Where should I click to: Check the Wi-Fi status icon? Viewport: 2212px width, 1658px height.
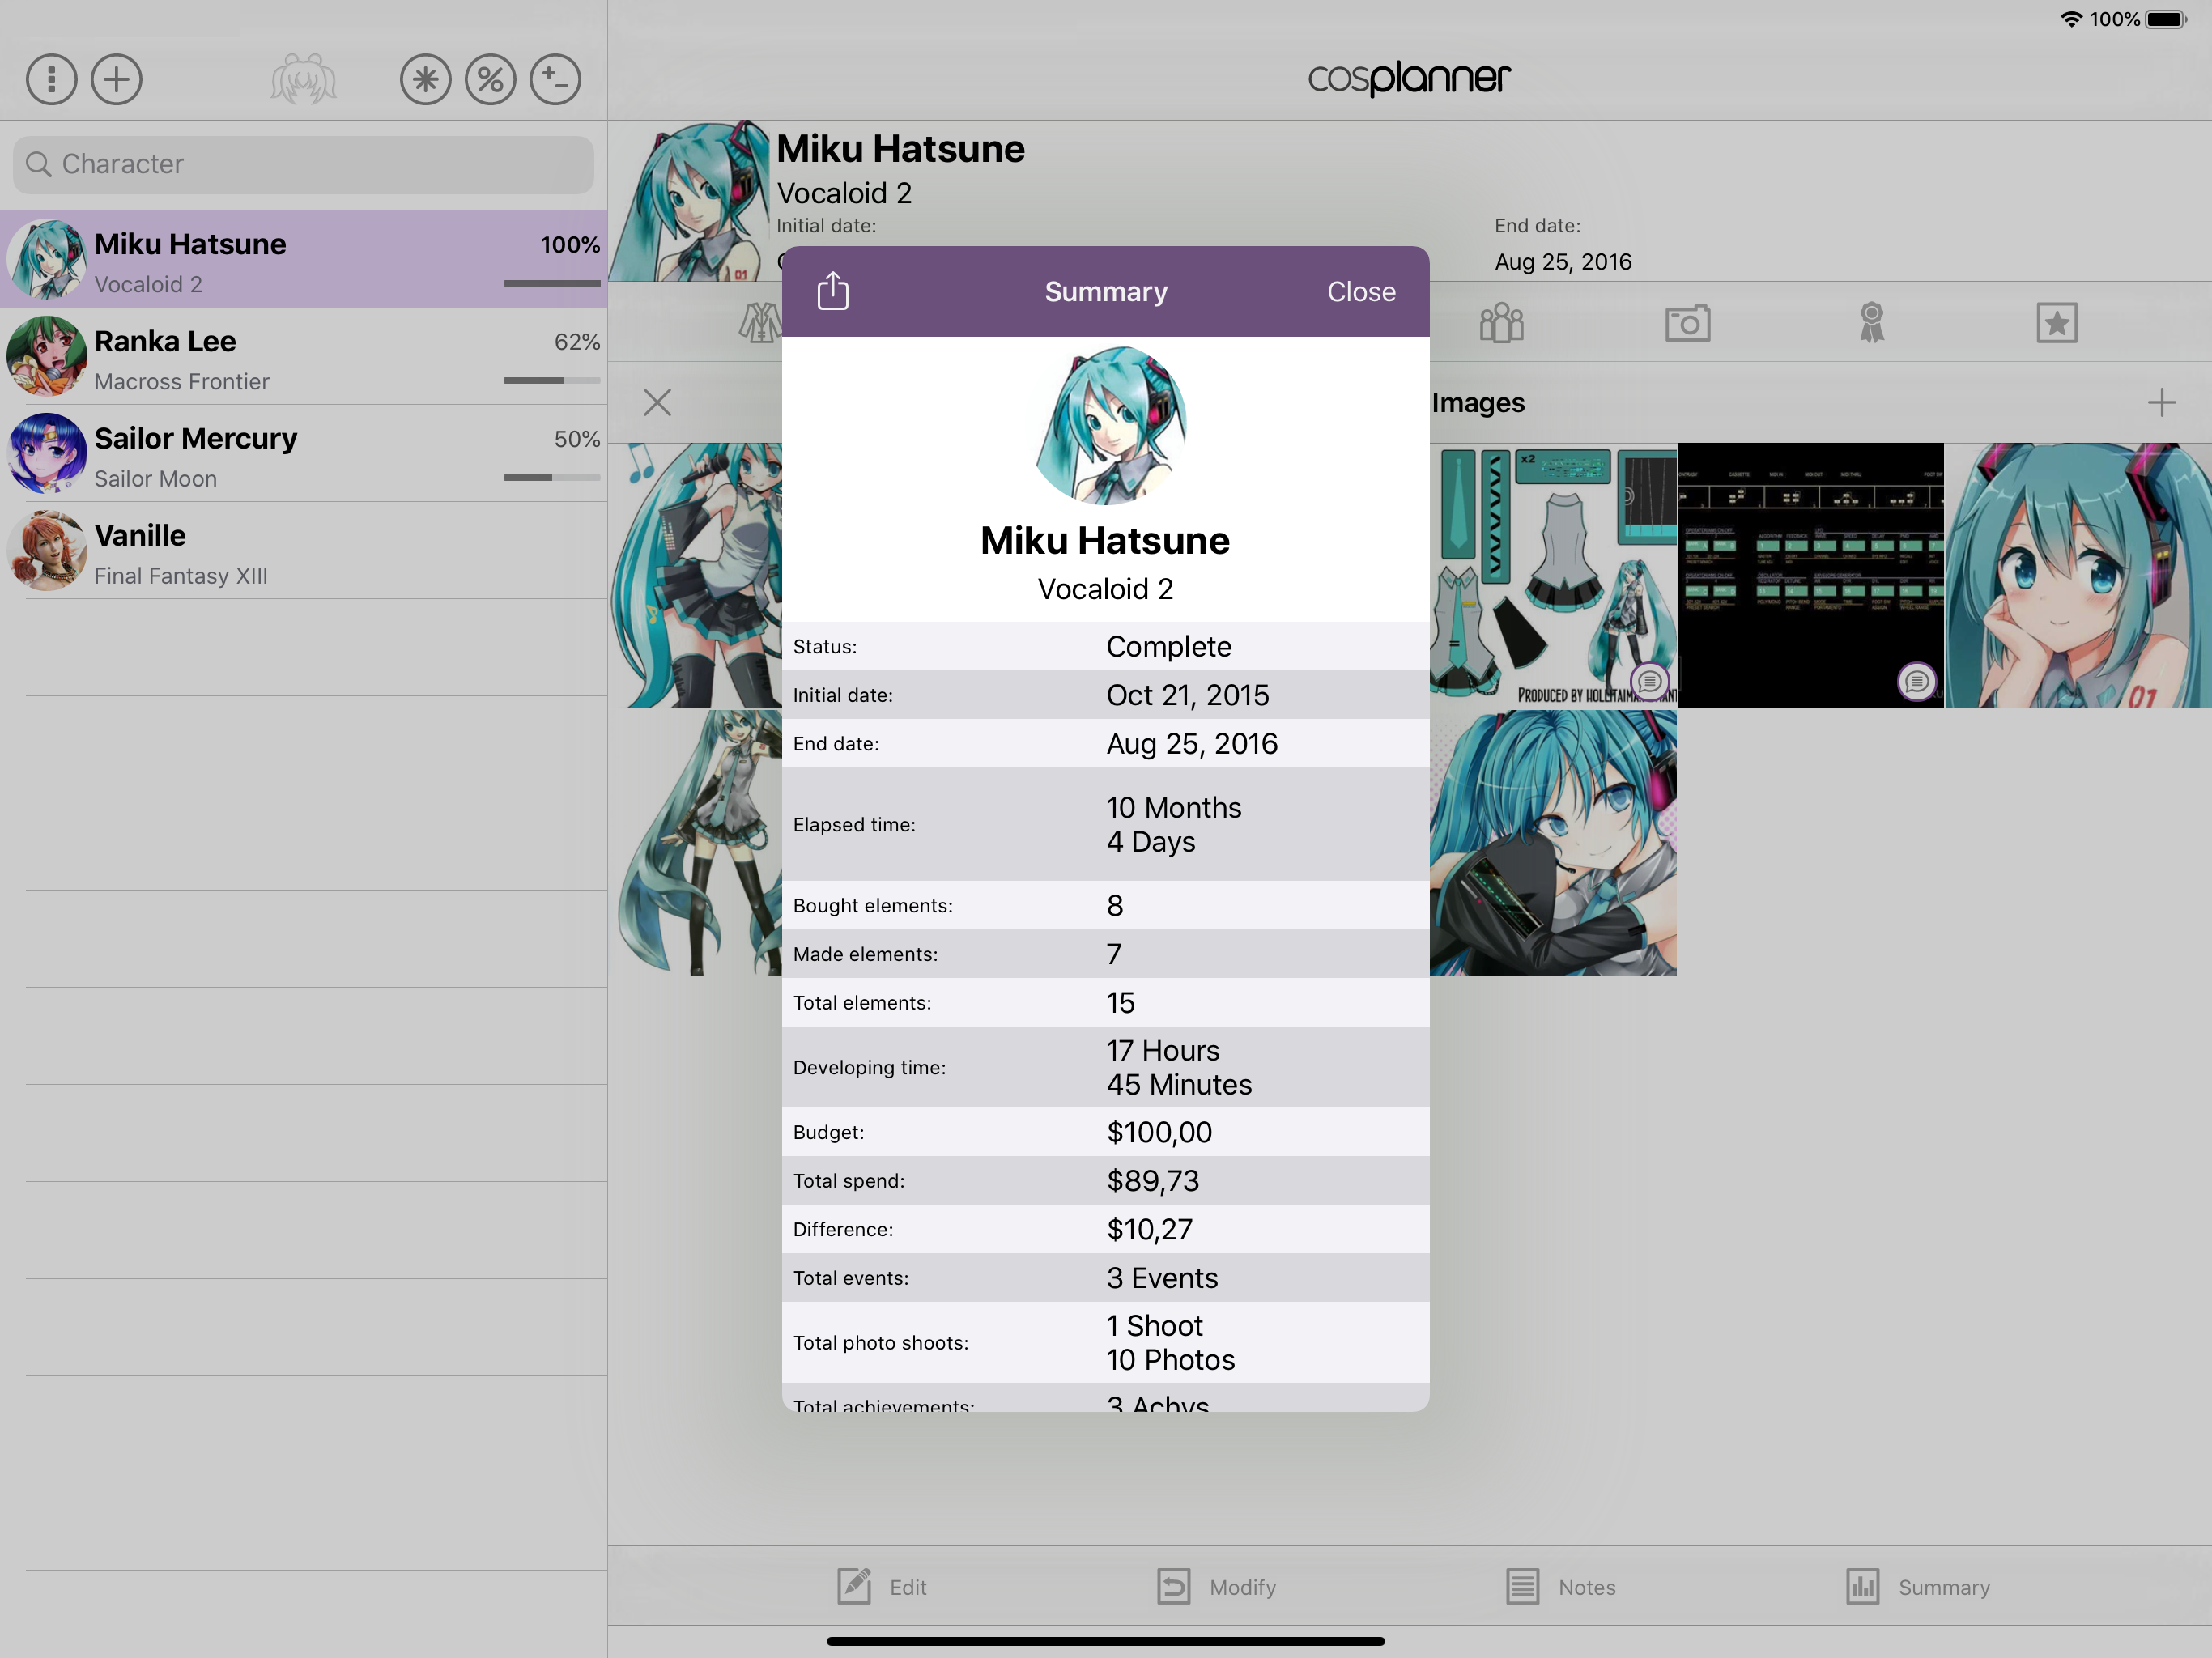[x=2071, y=19]
